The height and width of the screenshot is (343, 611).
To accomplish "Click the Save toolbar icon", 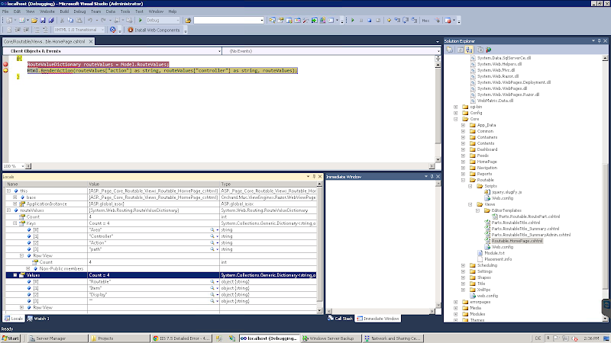I will [x=43, y=21].
